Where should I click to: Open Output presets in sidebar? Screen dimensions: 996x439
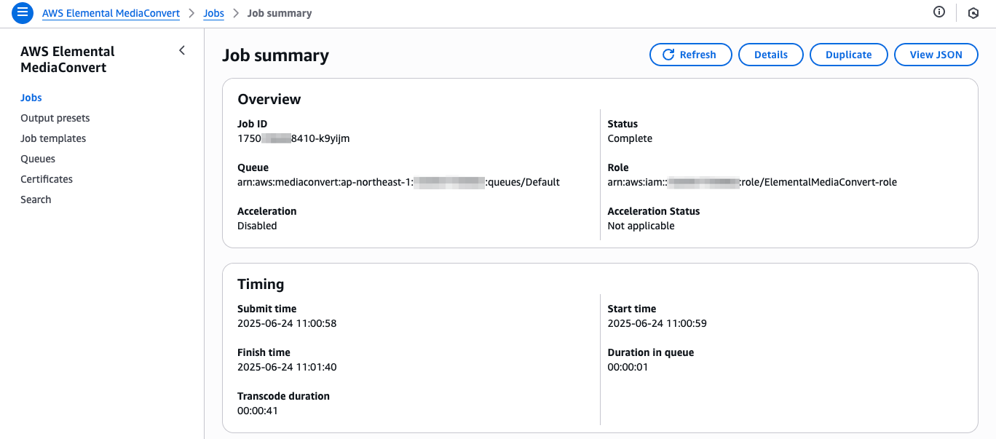coord(55,118)
